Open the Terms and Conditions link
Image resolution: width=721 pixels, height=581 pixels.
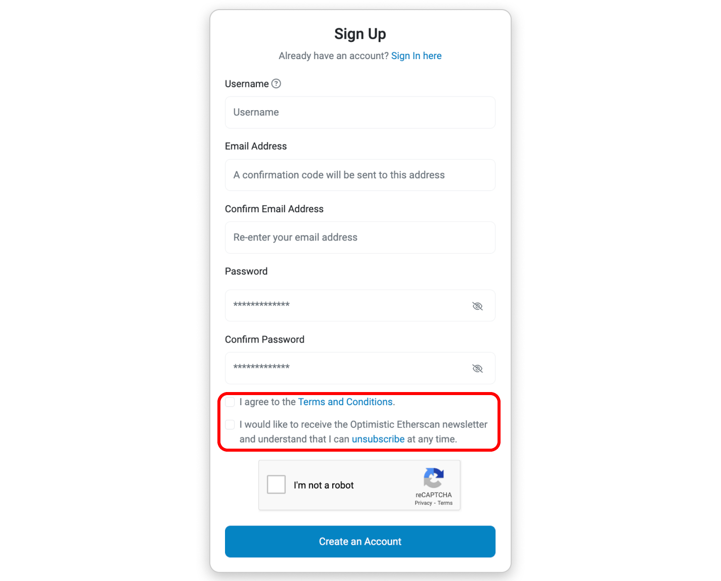pyautogui.click(x=345, y=402)
